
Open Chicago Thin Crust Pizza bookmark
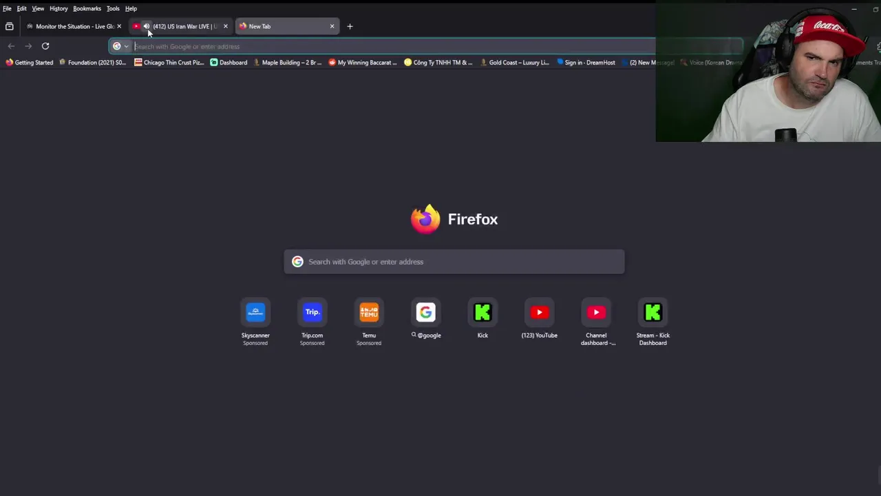click(x=169, y=63)
